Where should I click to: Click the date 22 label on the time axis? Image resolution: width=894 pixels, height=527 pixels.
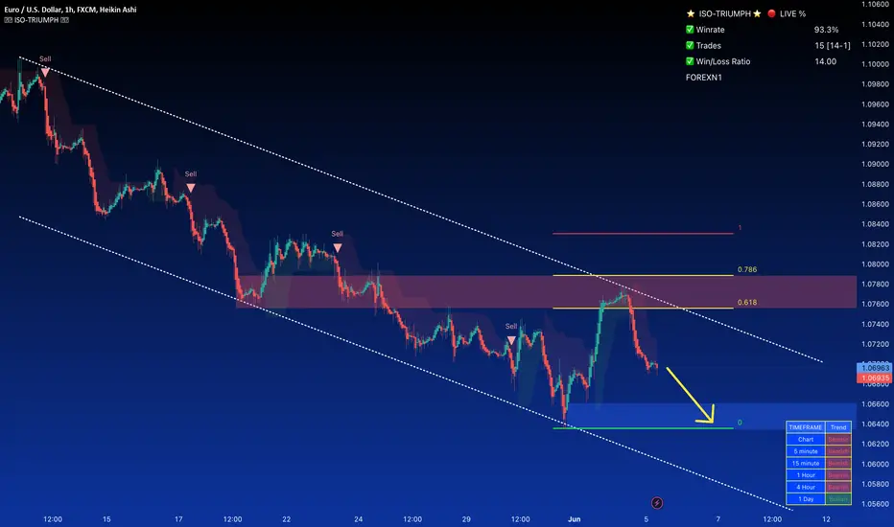[286, 519]
